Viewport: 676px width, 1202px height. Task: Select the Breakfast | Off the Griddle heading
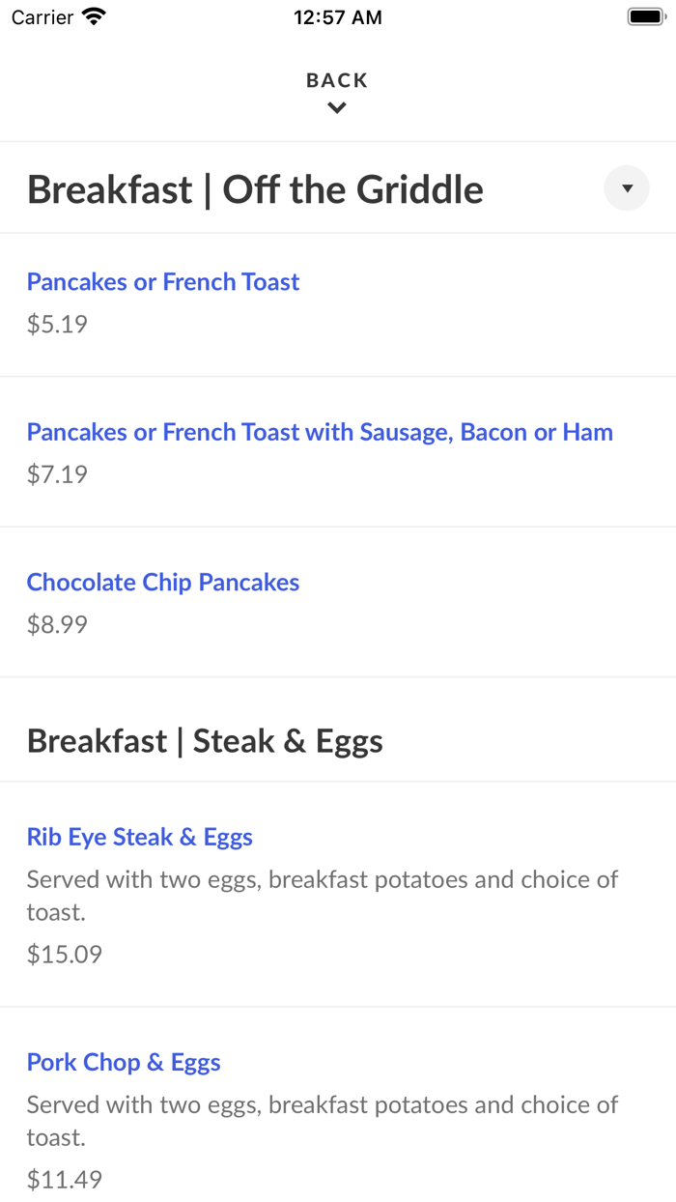[255, 189]
